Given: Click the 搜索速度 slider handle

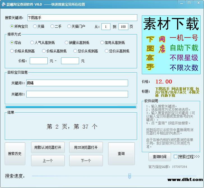Looking at the screenshot, I should point(129,176).
